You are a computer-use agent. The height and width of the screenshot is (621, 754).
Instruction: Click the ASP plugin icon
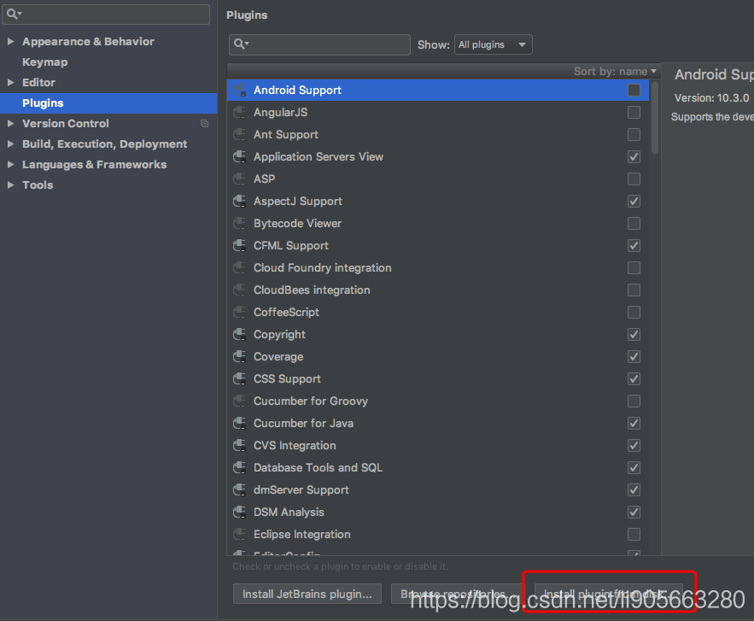click(x=239, y=179)
